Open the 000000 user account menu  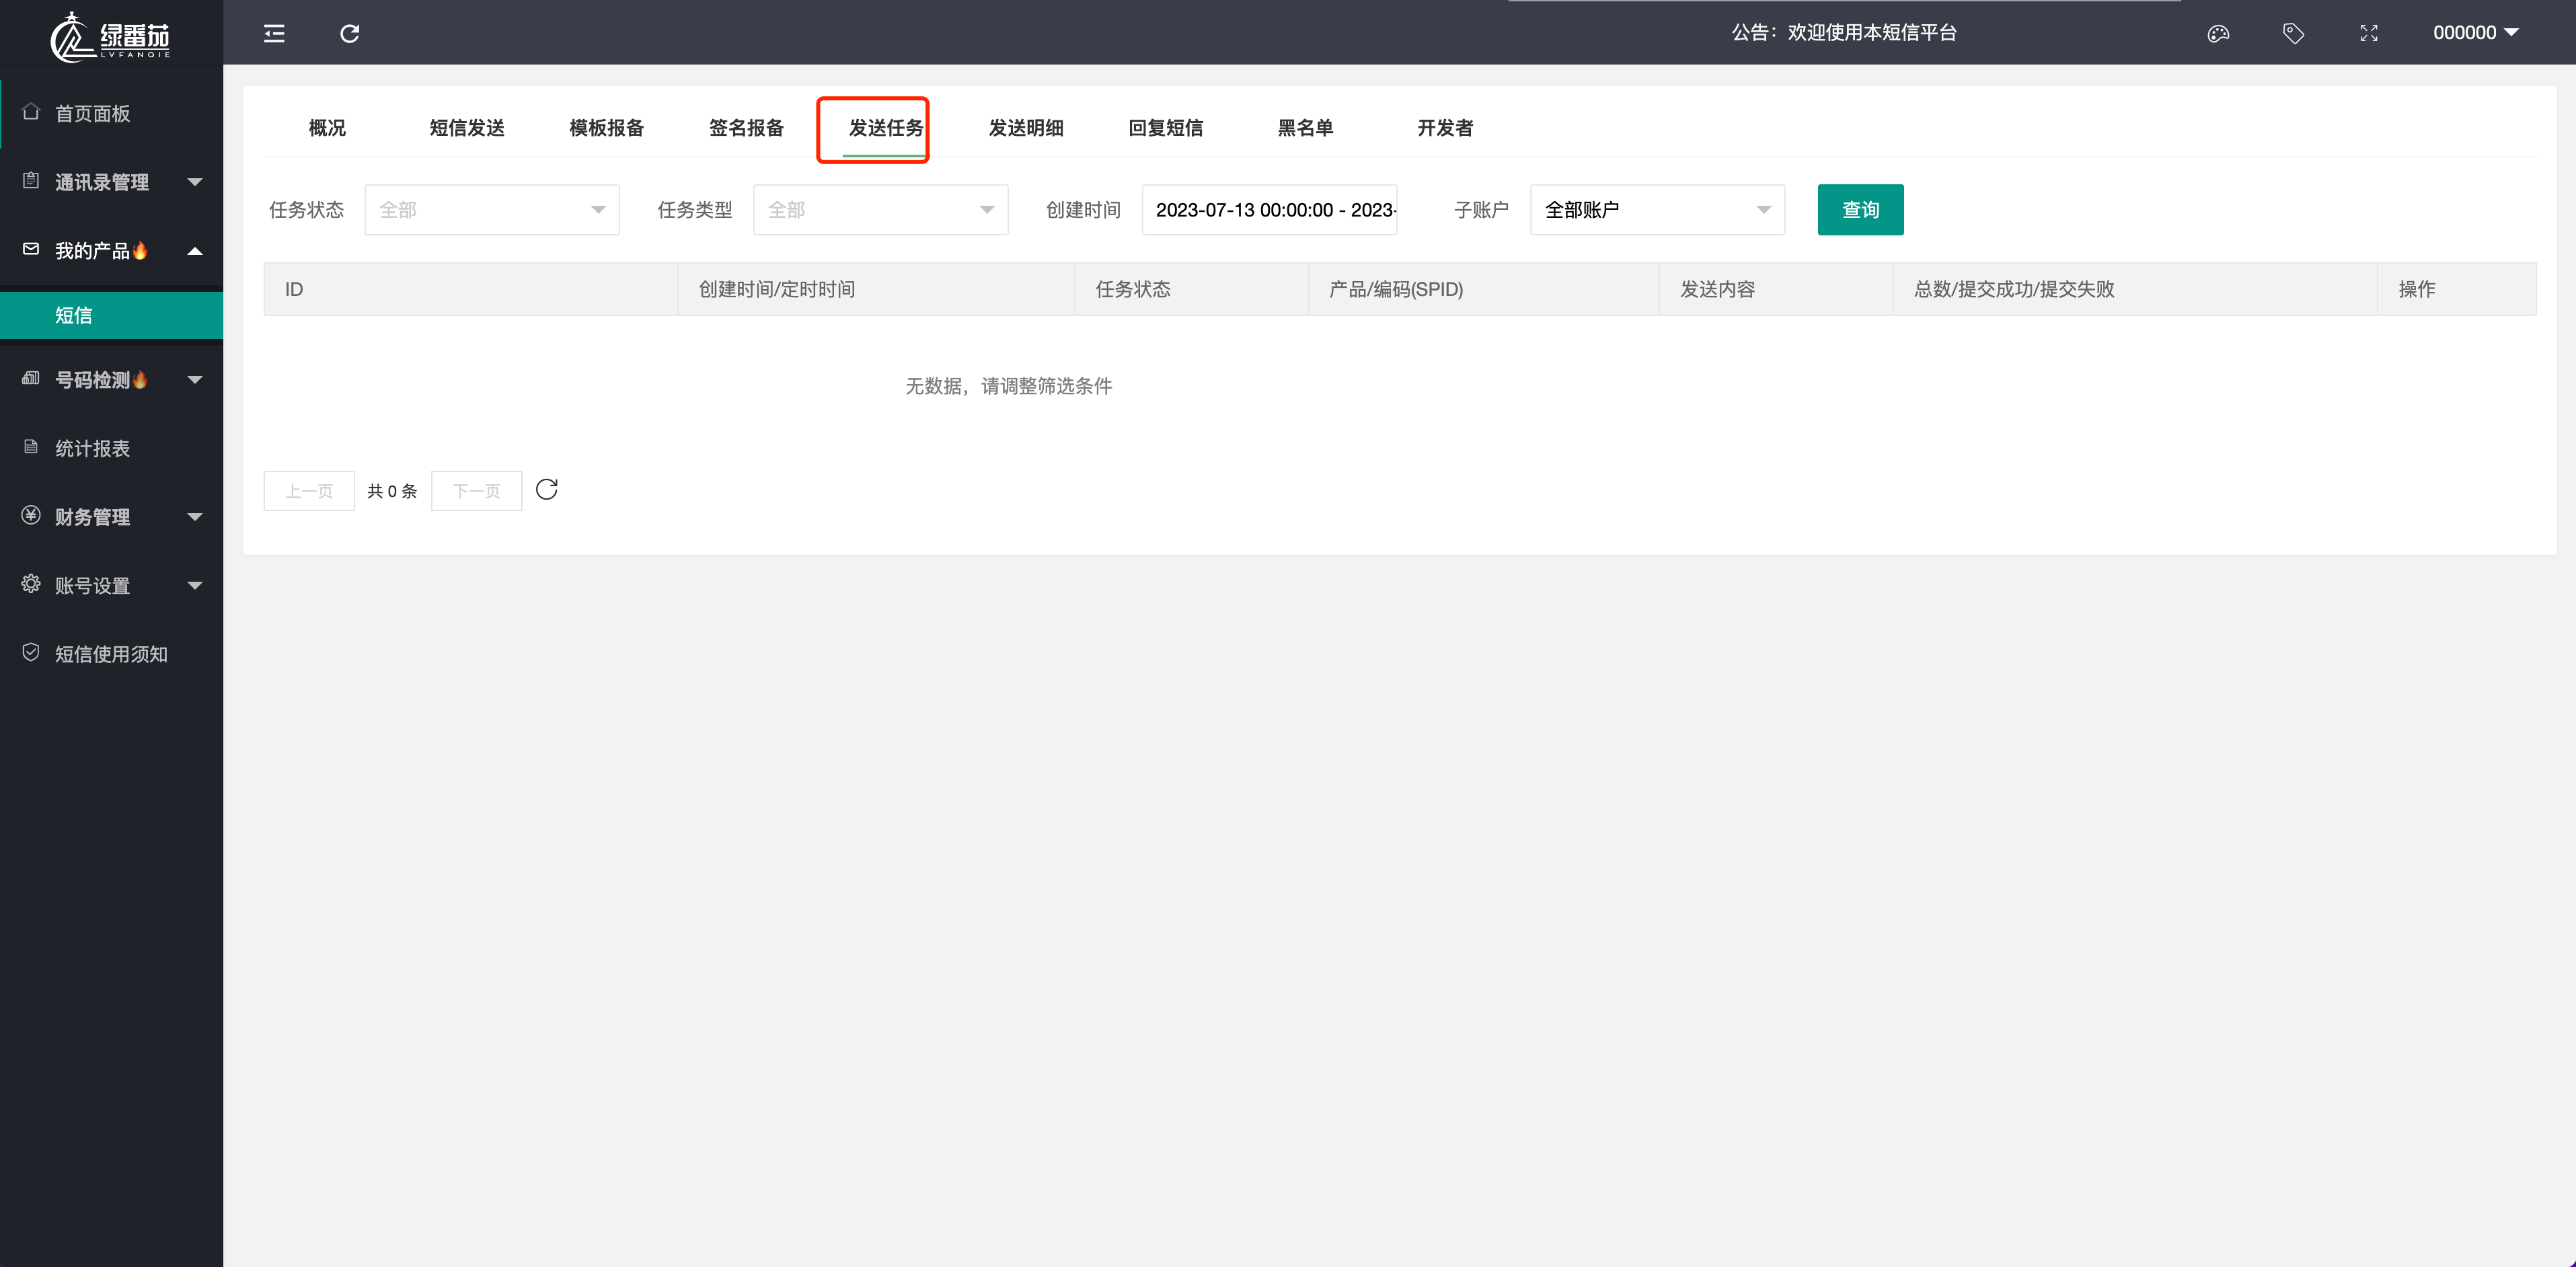pyautogui.click(x=2474, y=33)
